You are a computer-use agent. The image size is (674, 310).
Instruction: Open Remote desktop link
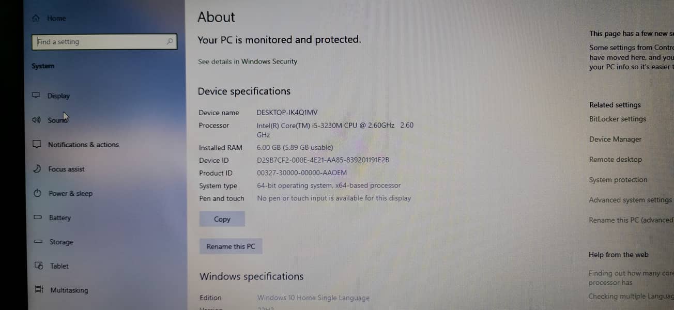click(616, 160)
